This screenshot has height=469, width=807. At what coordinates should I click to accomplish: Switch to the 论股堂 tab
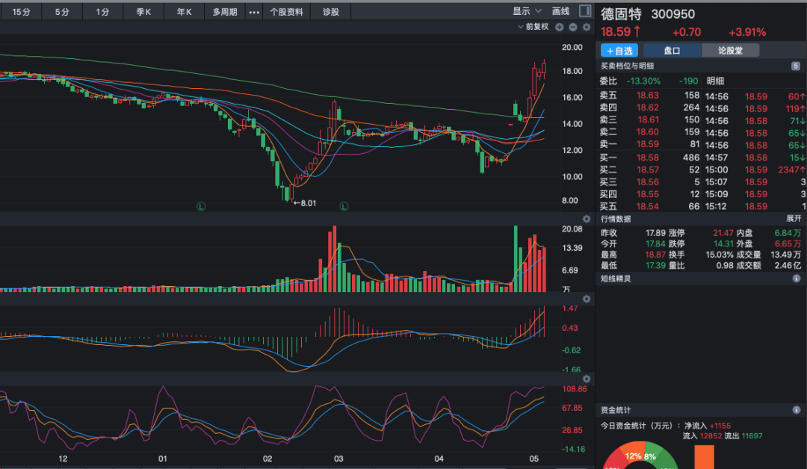pos(730,50)
